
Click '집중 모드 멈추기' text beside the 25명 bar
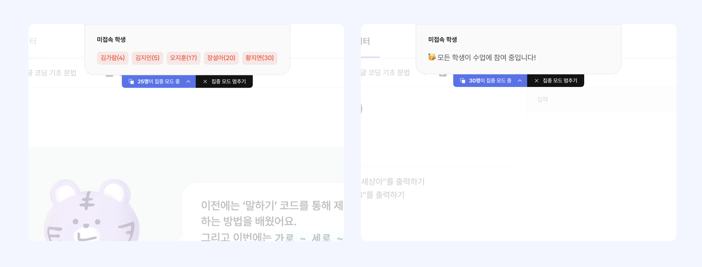coord(229,81)
